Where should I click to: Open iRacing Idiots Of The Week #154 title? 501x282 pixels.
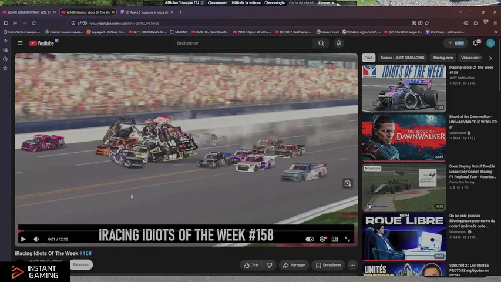point(471,70)
